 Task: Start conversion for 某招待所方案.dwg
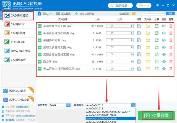click(x=132, y=40)
